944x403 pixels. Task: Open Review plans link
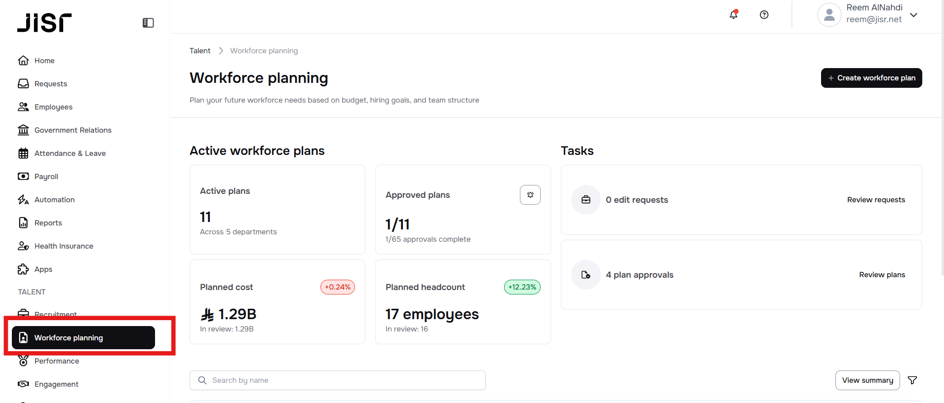point(882,275)
